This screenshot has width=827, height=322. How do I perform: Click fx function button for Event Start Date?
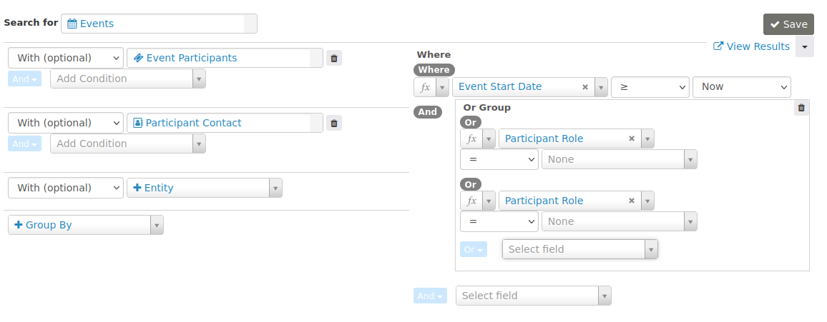point(425,87)
